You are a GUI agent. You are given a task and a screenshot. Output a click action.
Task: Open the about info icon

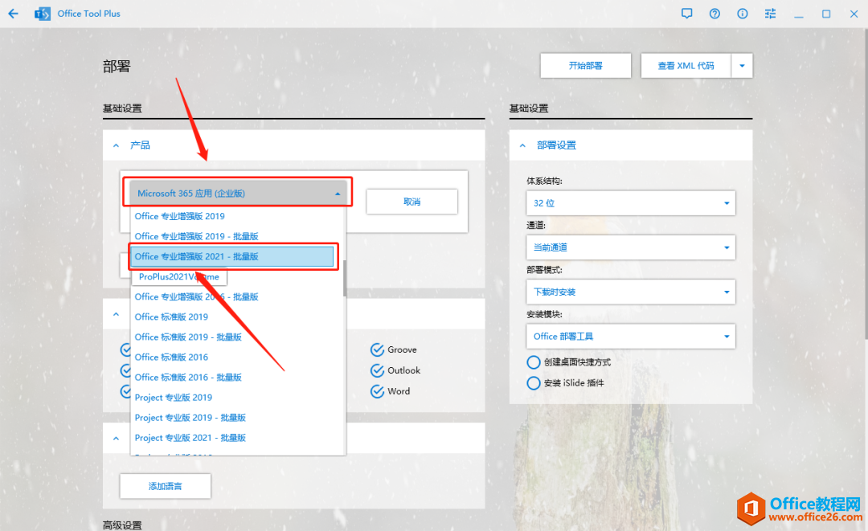pos(743,14)
